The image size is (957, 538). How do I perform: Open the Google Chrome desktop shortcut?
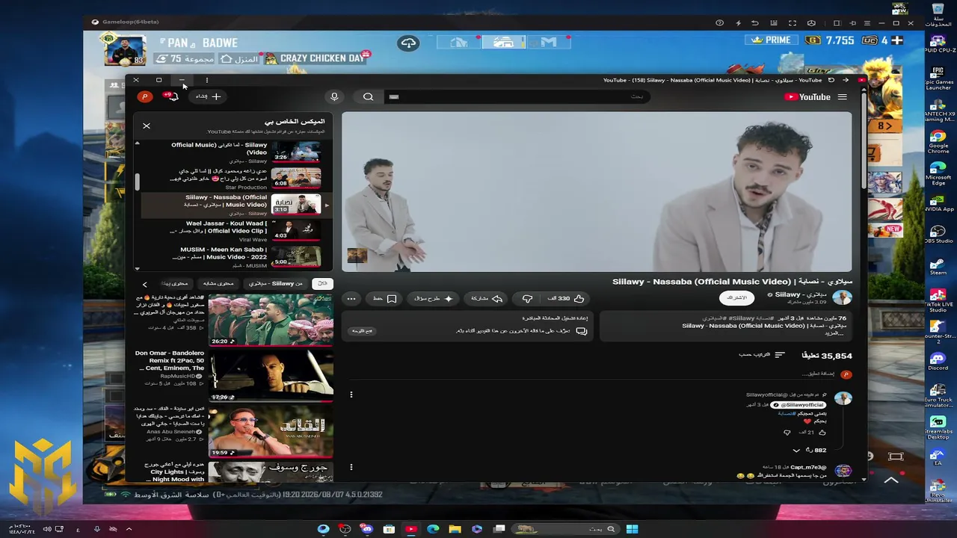[938, 142]
